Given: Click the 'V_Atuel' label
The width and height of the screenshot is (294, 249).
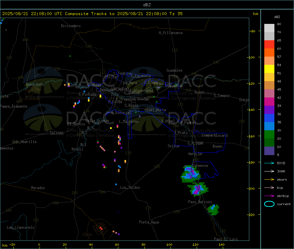Looking at the screenshot, I should pyautogui.click(x=168, y=121).
